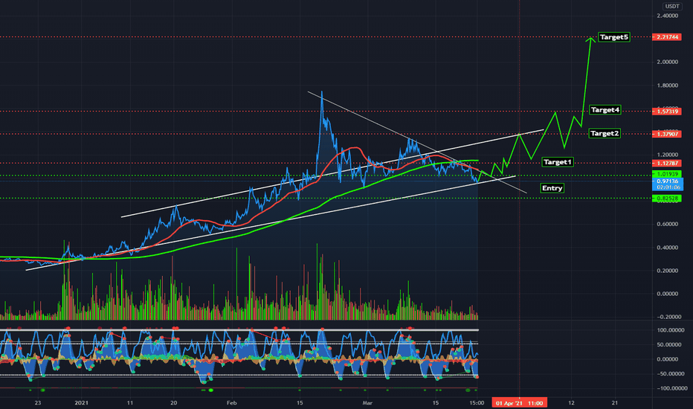This screenshot has height=409, width=693.
Task: Click the Feb label on time axis
Action: (231, 403)
